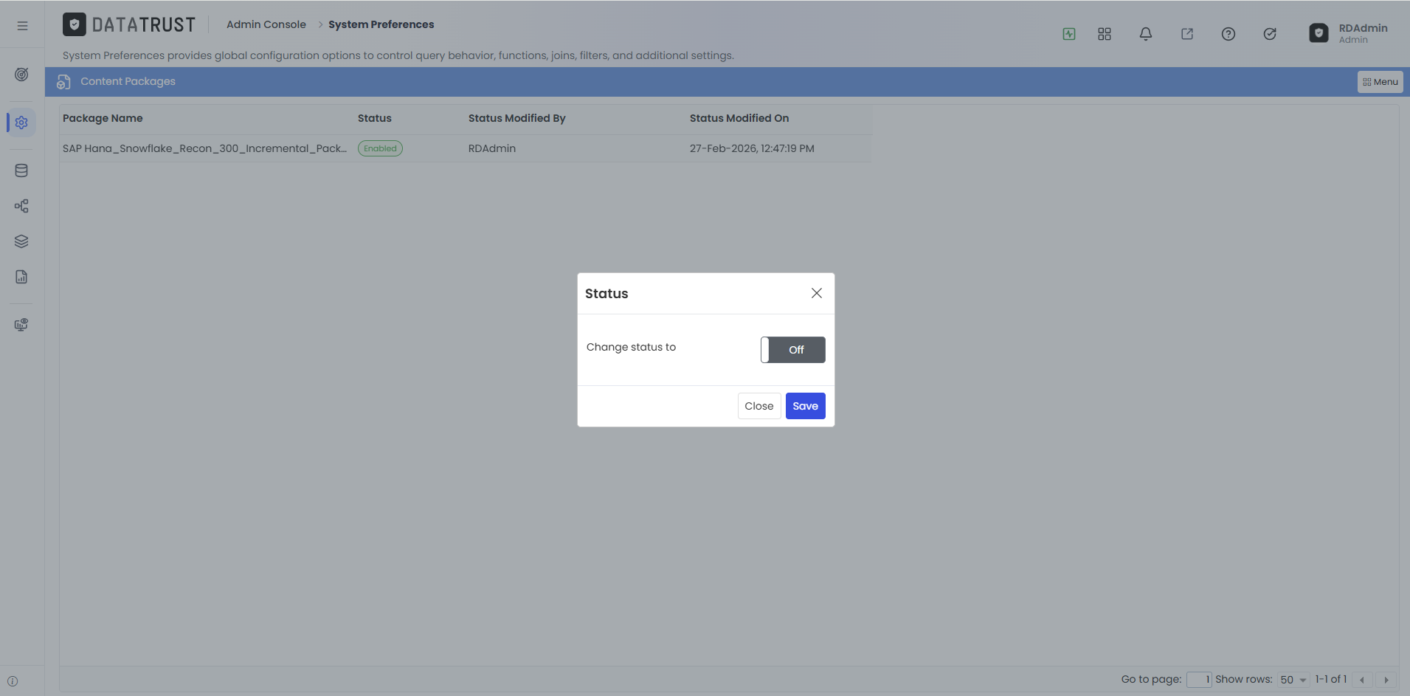Click Save in the Status dialog
Image resolution: width=1410 pixels, height=696 pixels.
coord(806,406)
